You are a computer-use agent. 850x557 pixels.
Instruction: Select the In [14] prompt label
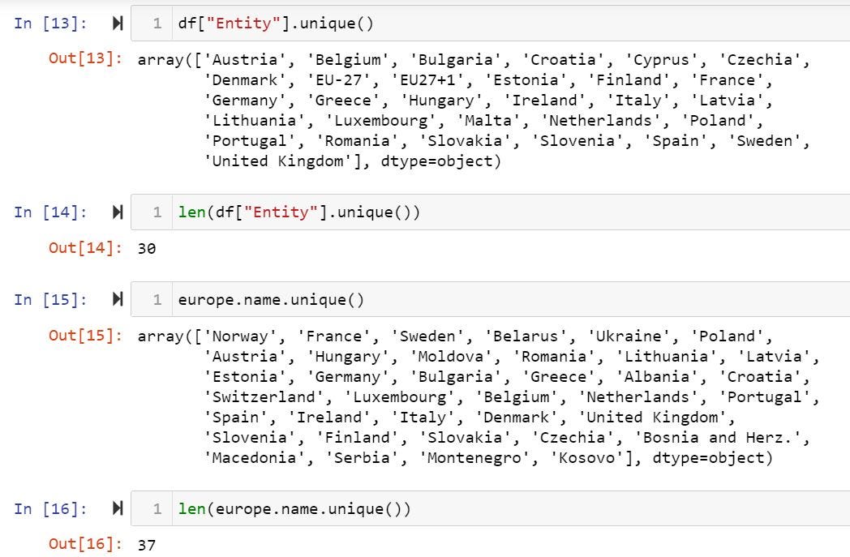(50, 212)
